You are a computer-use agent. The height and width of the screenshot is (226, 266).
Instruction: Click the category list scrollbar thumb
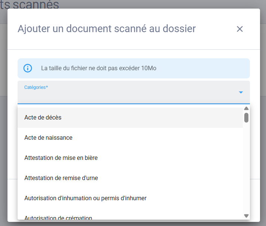click(x=246, y=118)
